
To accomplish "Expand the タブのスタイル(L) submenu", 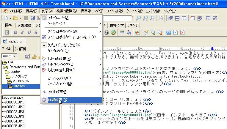I will (x=71, y=51).
